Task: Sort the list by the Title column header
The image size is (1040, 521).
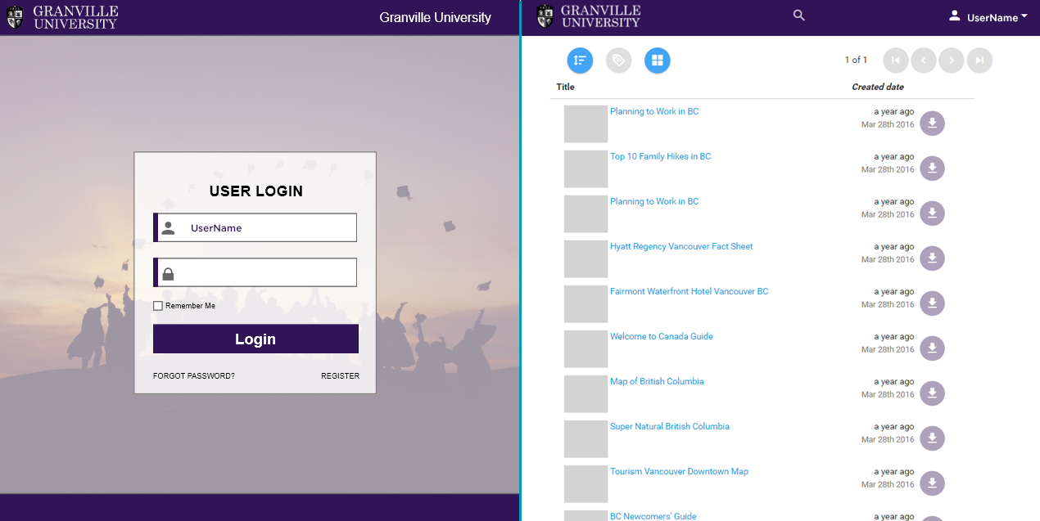Action: tap(565, 87)
